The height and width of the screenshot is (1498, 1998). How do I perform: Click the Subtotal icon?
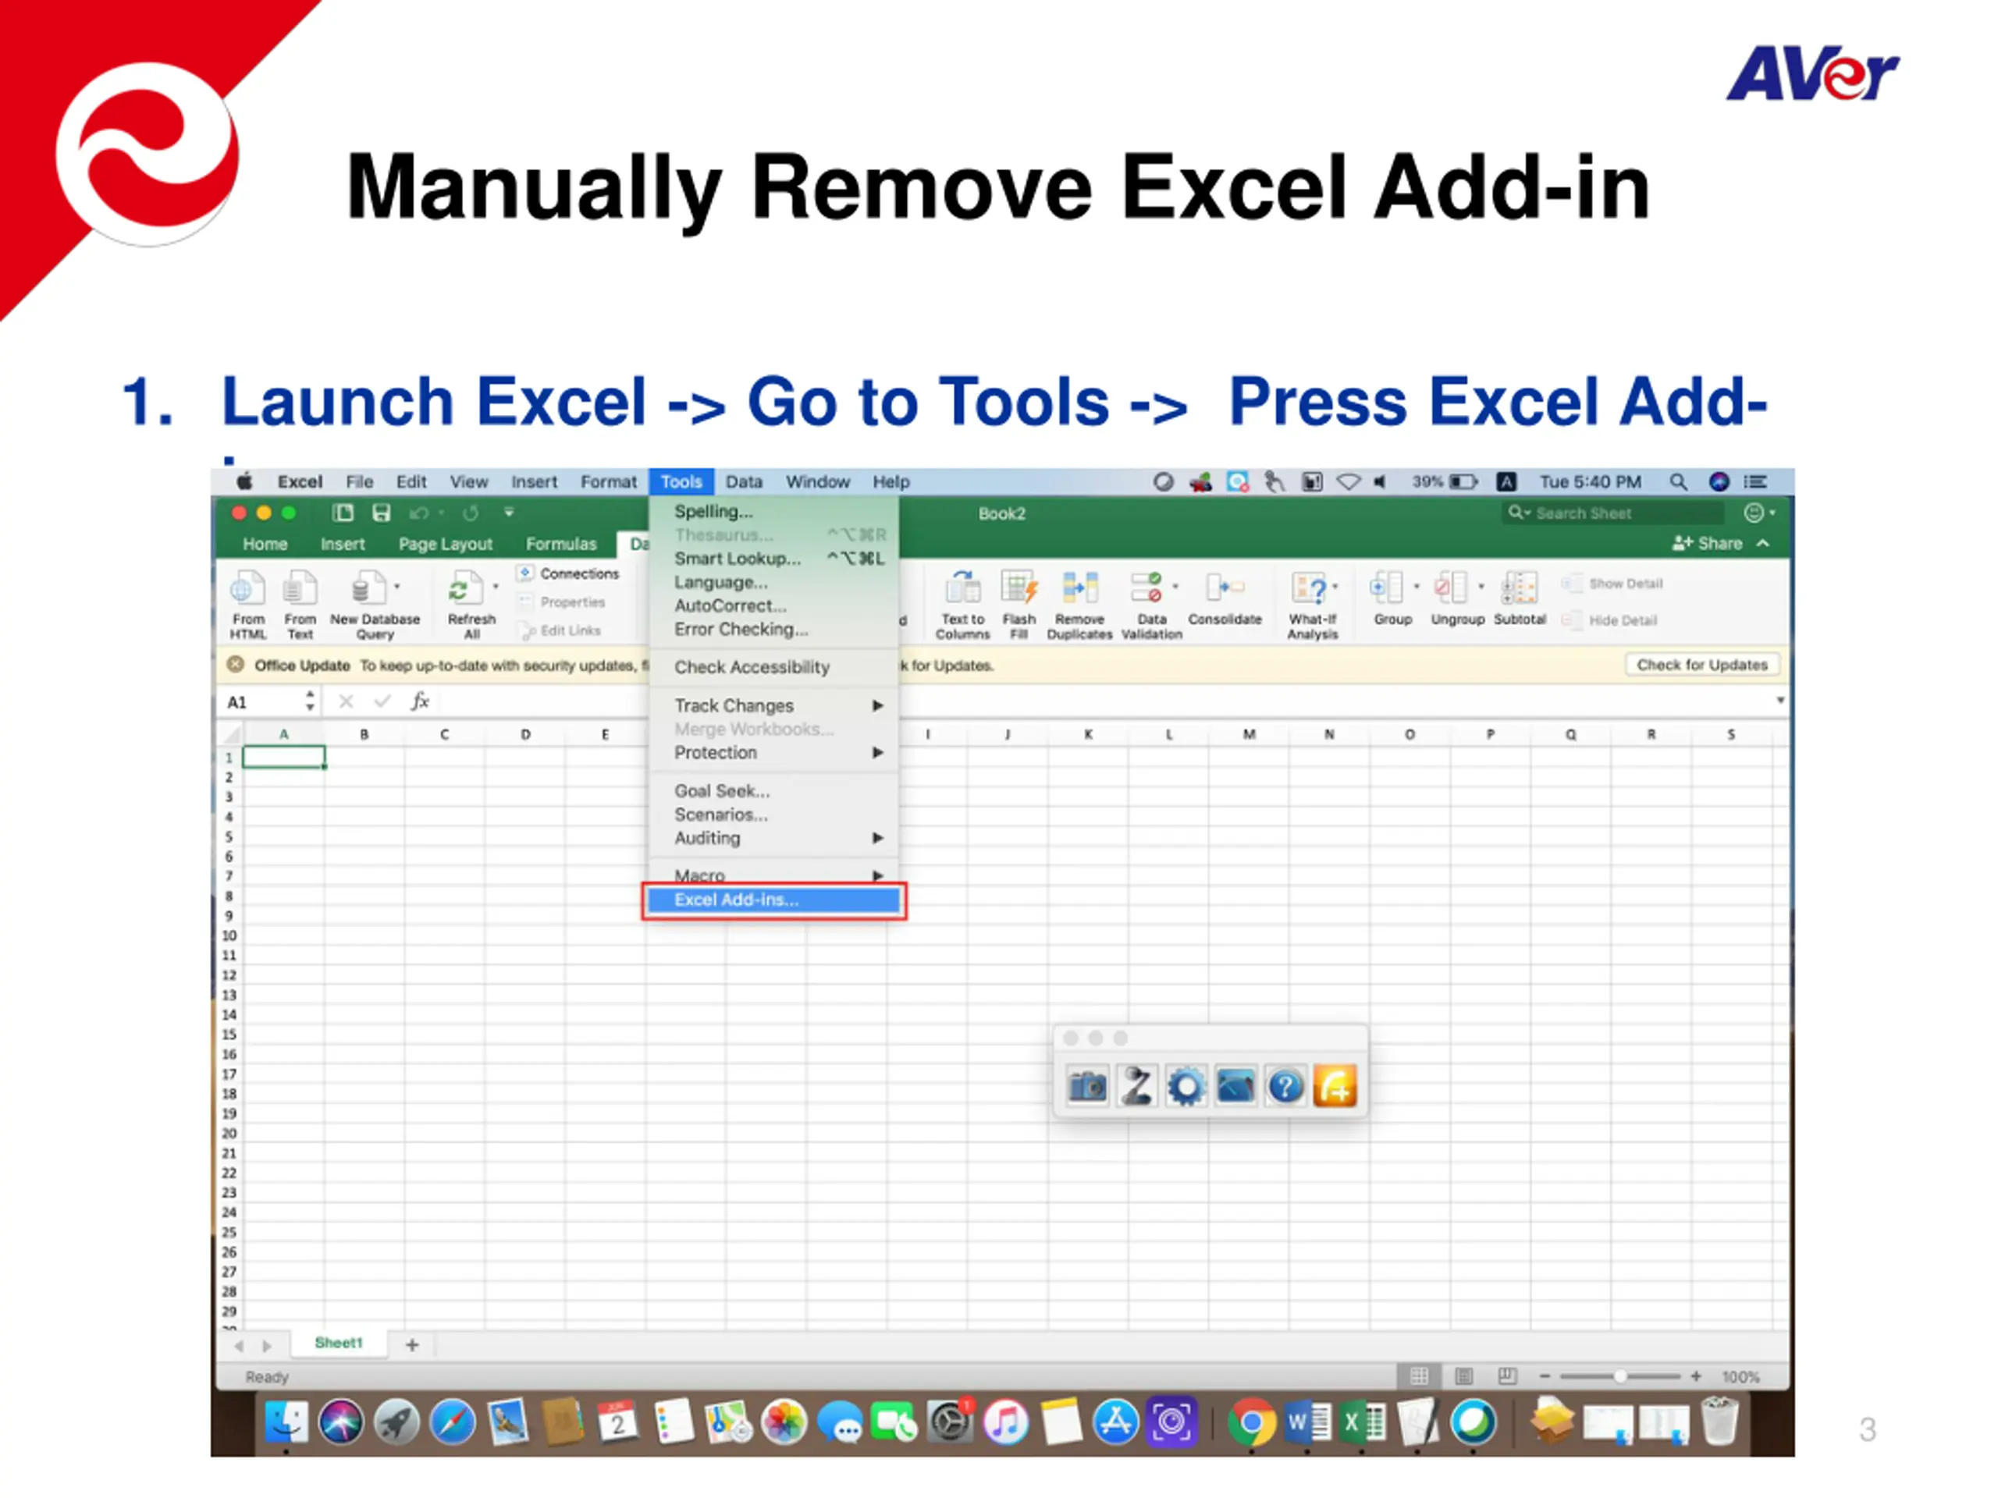point(1520,587)
